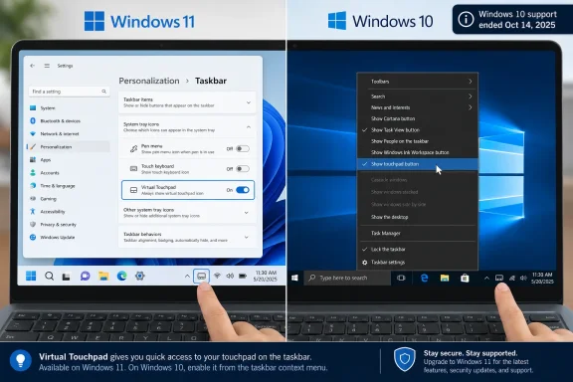This screenshot has width=573, height=382.
Task: Click the Find a setting search box
Action: tap(69, 92)
